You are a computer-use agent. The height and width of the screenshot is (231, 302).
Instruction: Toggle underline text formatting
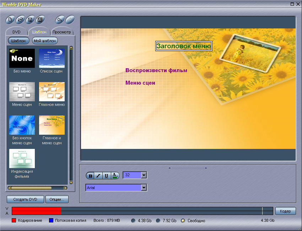(x=106, y=176)
